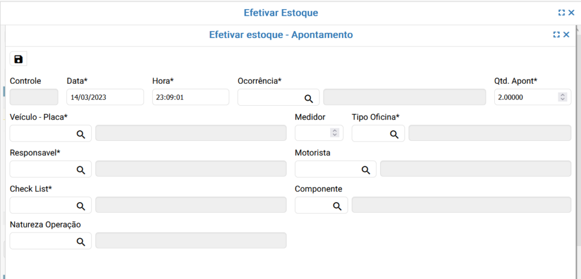Image resolution: width=581 pixels, height=279 pixels.
Task: Click the Responsavel magnifier icon
Action: click(81, 170)
